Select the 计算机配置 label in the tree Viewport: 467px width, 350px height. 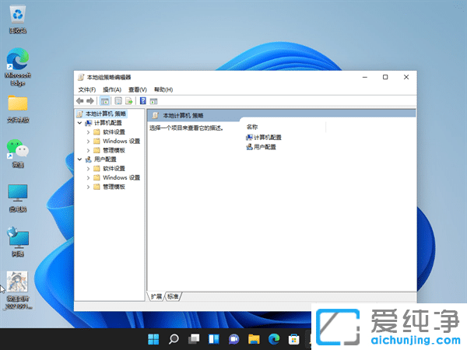[x=108, y=123]
